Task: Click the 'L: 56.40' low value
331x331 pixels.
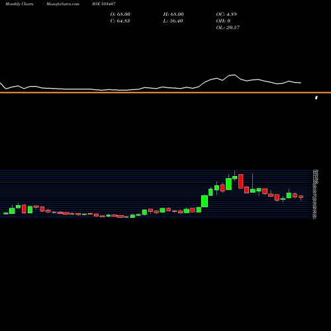Action: click(x=173, y=21)
